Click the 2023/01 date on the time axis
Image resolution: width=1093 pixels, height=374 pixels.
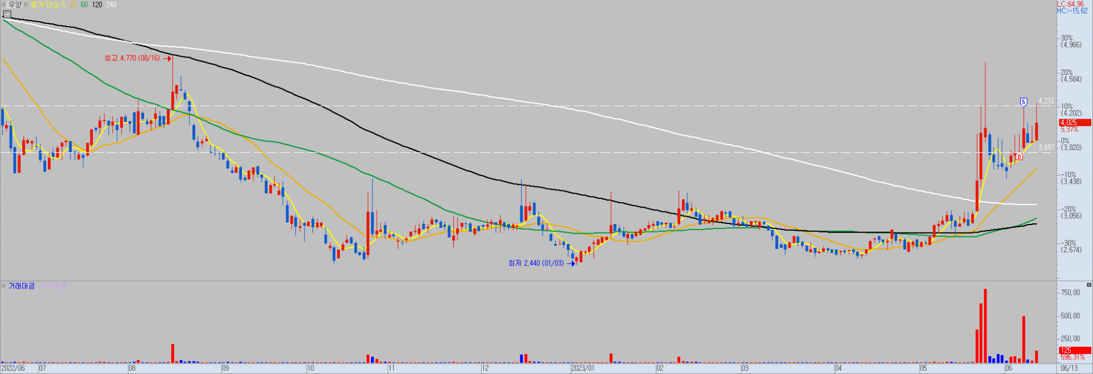click(x=584, y=368)
